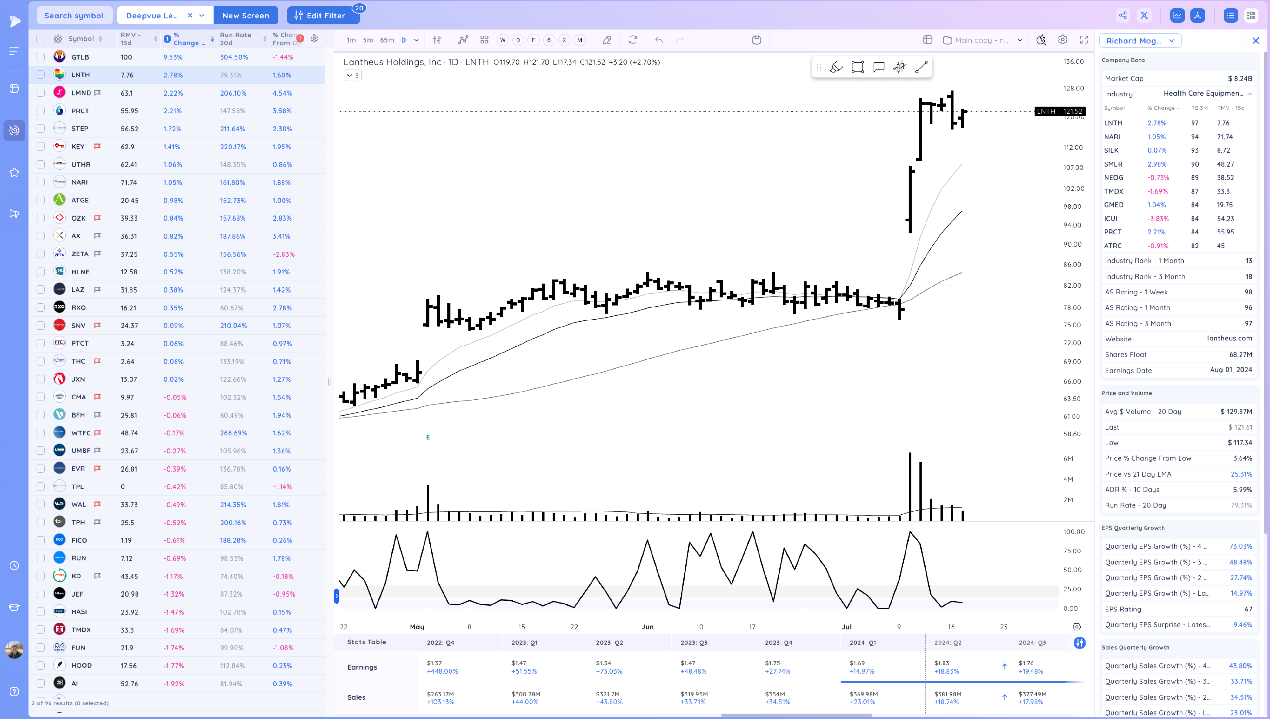The width and height of the screenshot is (1270, 719).
Task: Toggle fullscreen chart view icon
Action: pyautogui.click(x=1084, y=40)
